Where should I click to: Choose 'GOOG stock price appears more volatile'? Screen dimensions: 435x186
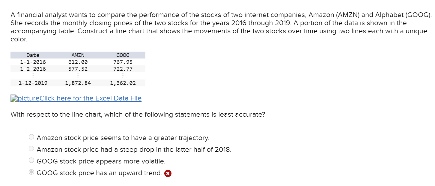point(31,160)
